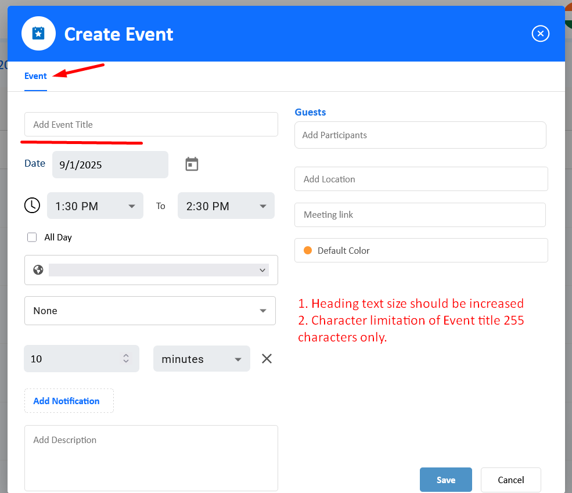Image resolution: width=572 pixels, height=493 pixels.
Task: Click the globe timezone icon
Action: [38, 270]
